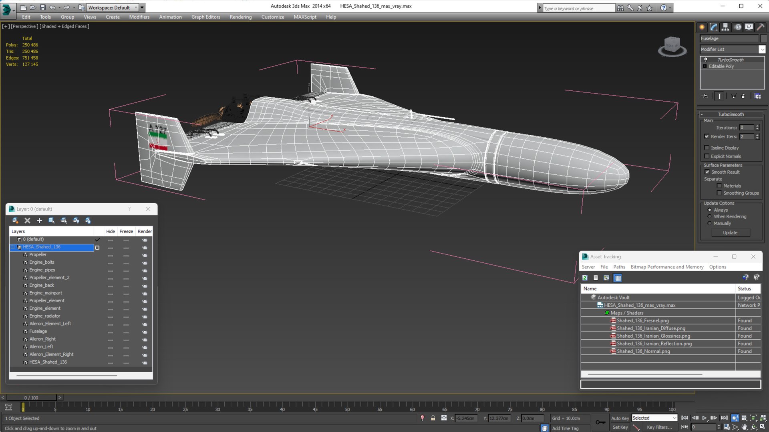The width and height of the screenshot is (769, 432).
Task: Uncheck Smooth Result checkbox
Action: coord(707,172)
